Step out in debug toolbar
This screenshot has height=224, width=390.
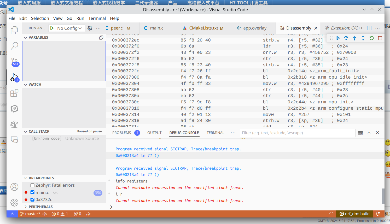363,38
